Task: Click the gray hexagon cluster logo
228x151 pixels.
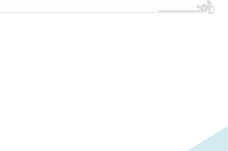Action: point(206,7)
